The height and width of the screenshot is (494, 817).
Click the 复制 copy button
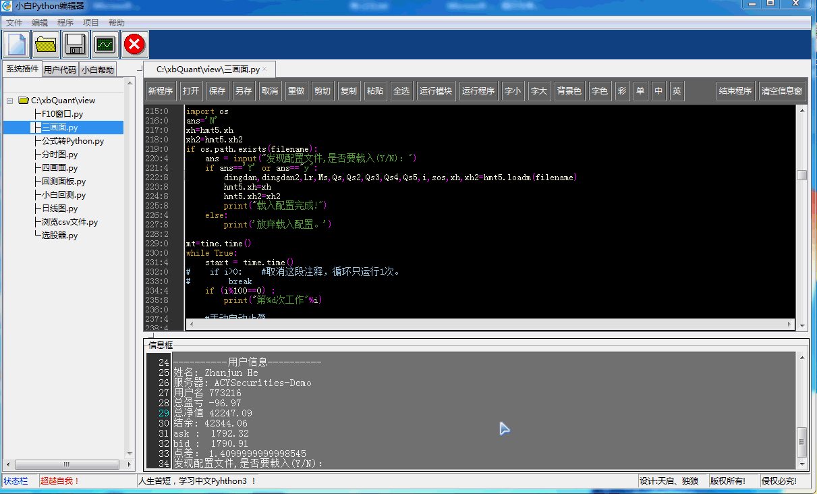click(349, 91)
